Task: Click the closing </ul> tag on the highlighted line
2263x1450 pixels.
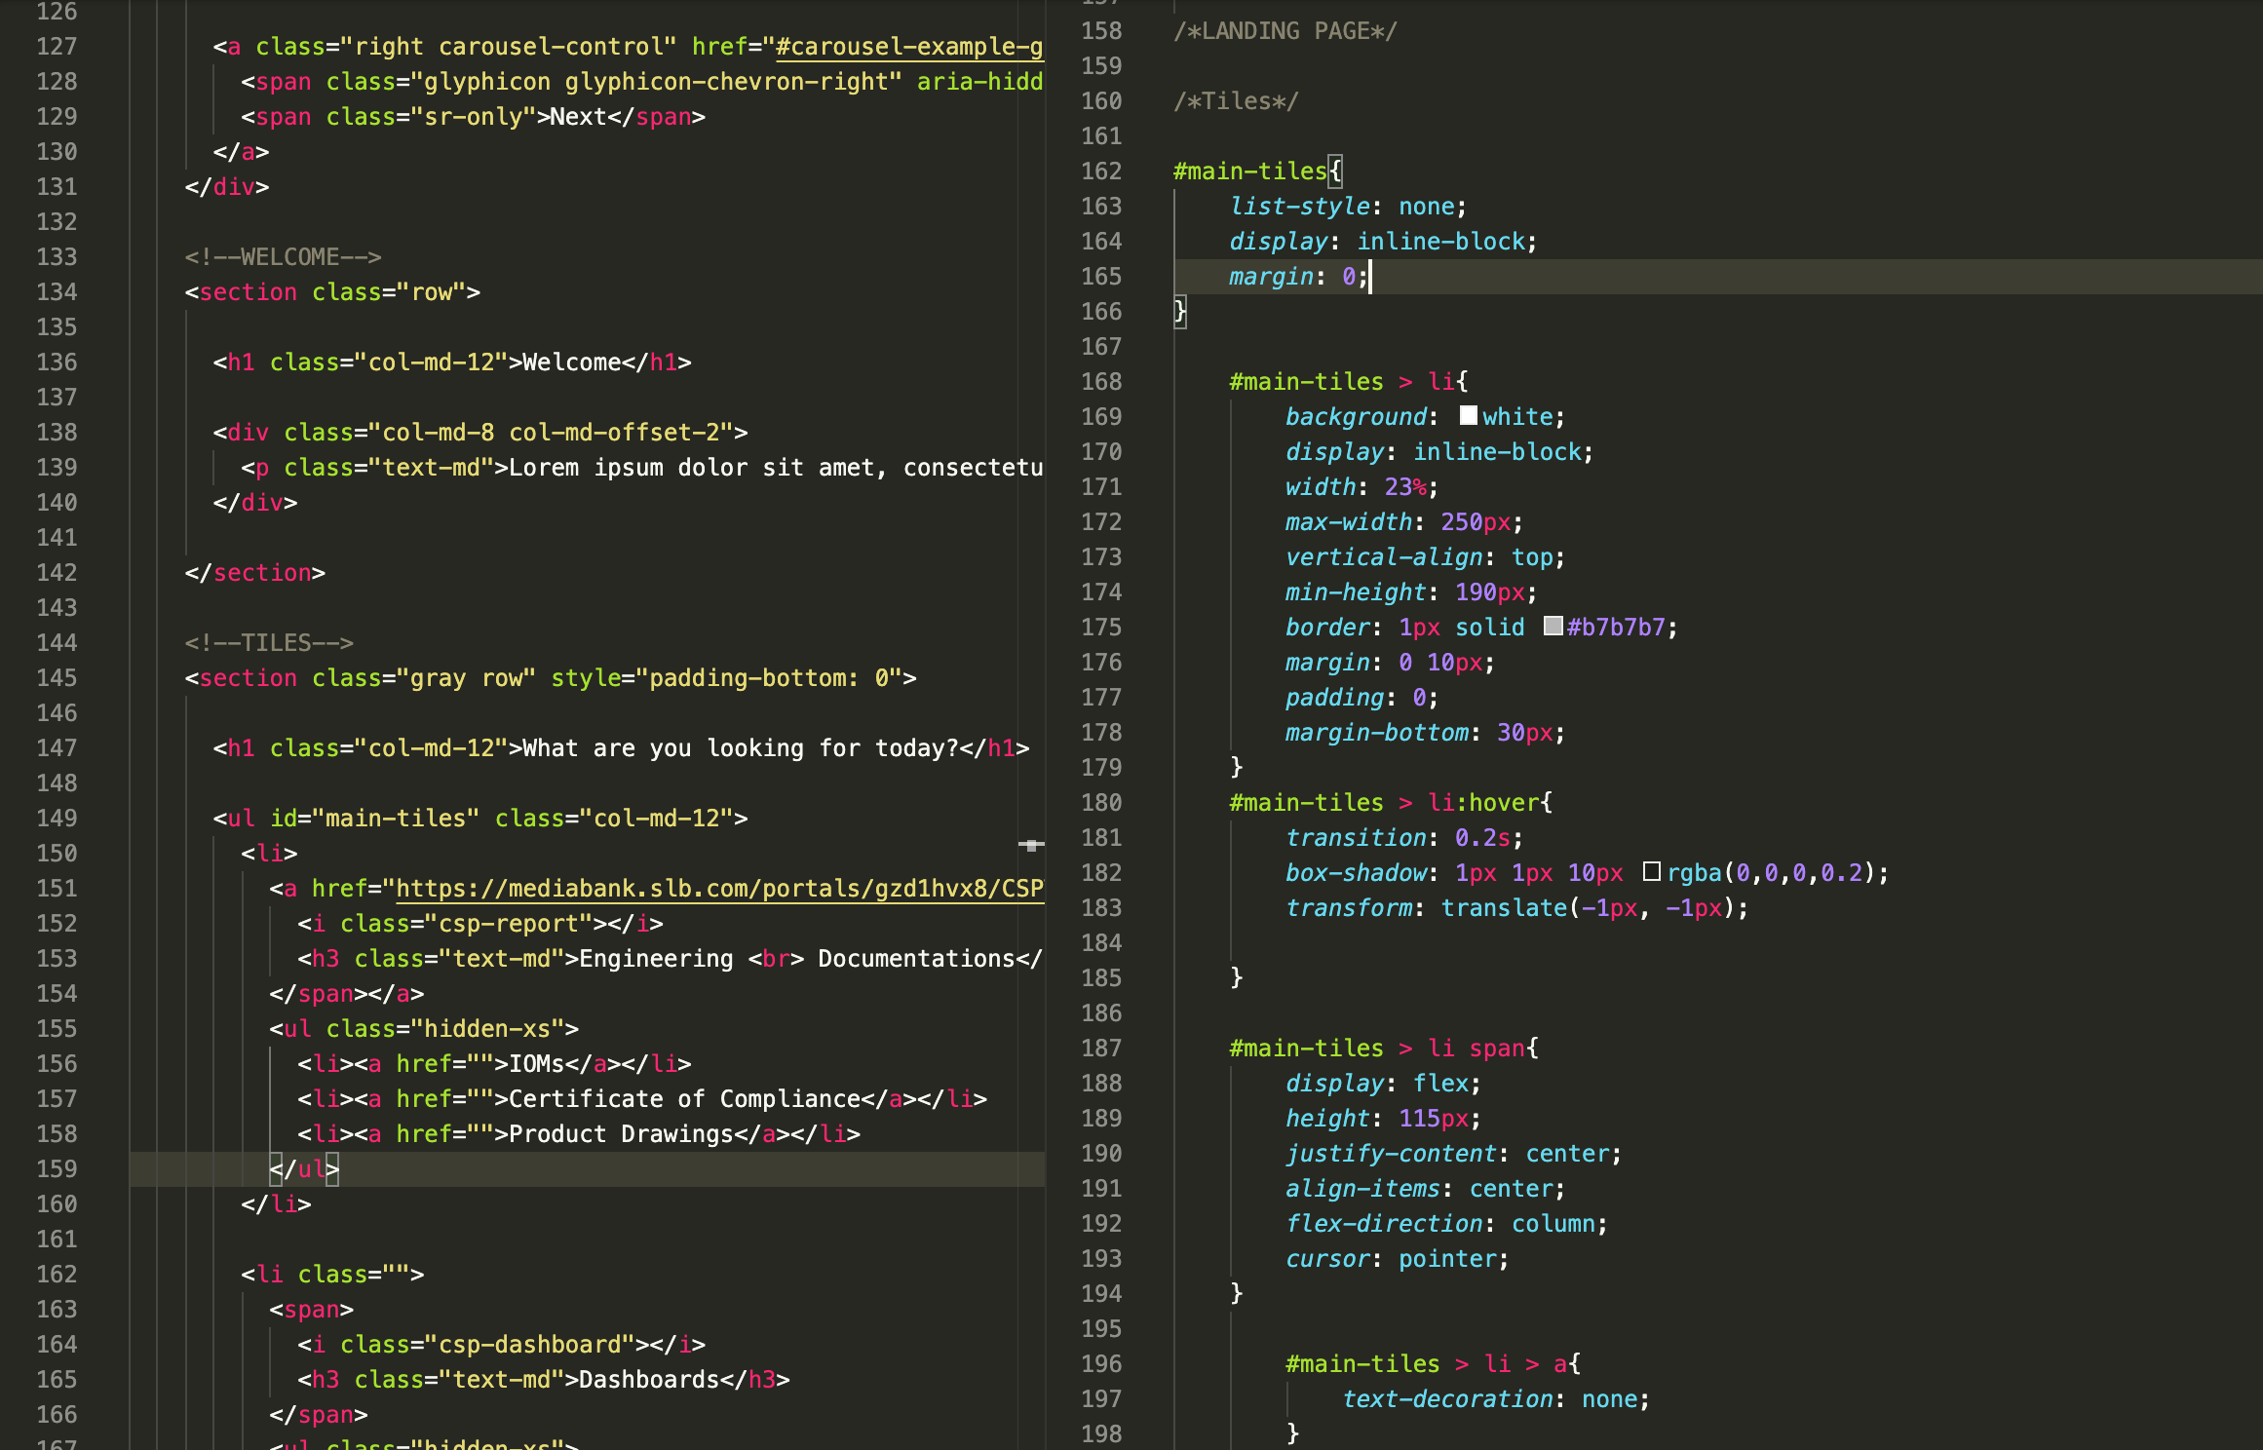Action: click(x=304, y=1169)
